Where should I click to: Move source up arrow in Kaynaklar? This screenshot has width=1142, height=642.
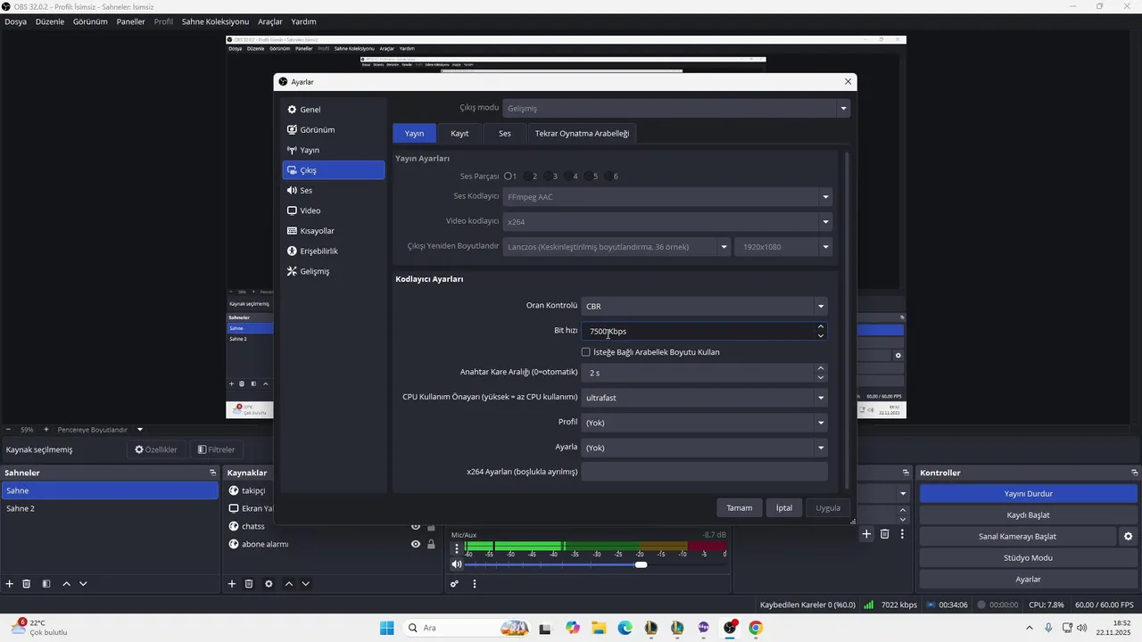[288, 584]
